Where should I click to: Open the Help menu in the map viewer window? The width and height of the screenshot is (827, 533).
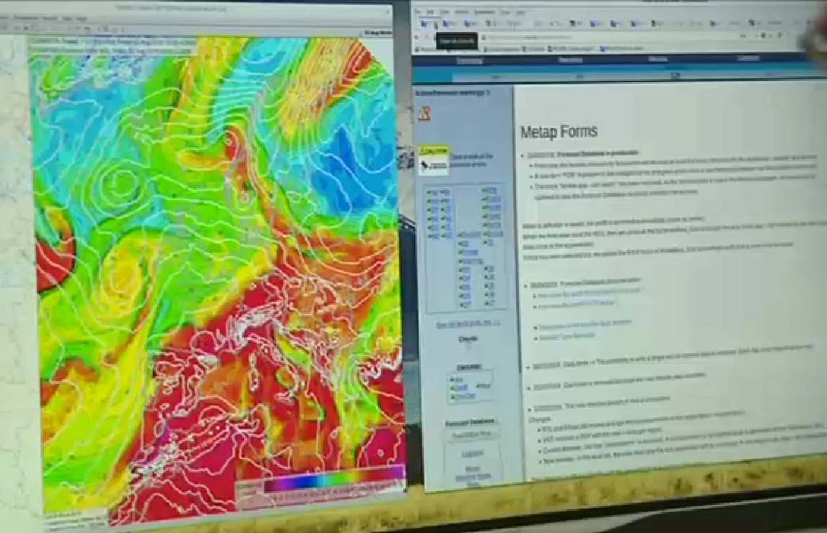point(82,19)
